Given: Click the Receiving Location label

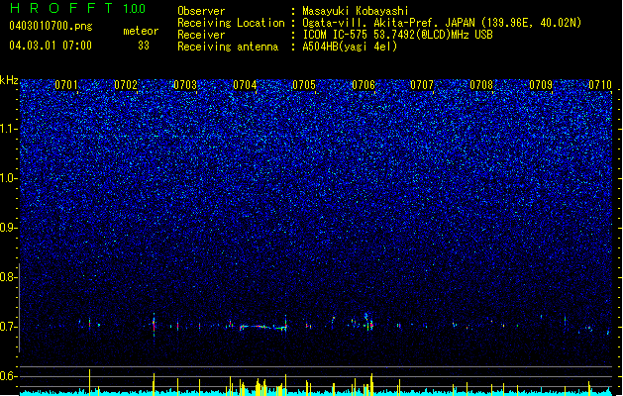Looking at the screenshot, I should point(231,23).
